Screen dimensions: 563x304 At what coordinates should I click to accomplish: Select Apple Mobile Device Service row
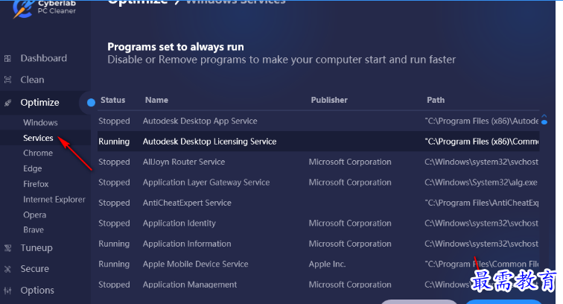pos(195,264)
